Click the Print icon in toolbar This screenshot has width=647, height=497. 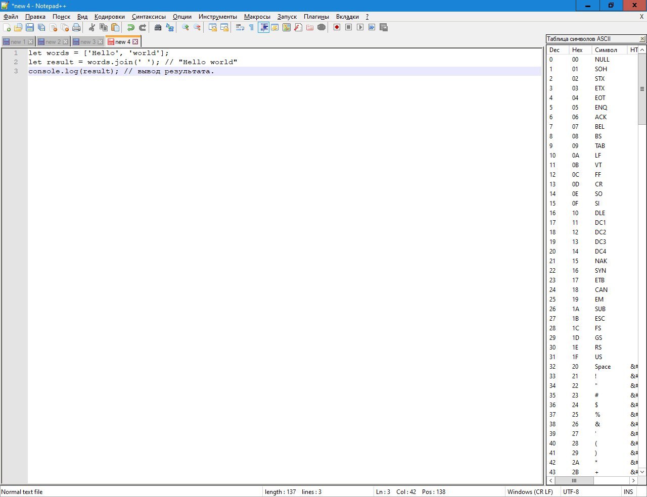(76, 27)
